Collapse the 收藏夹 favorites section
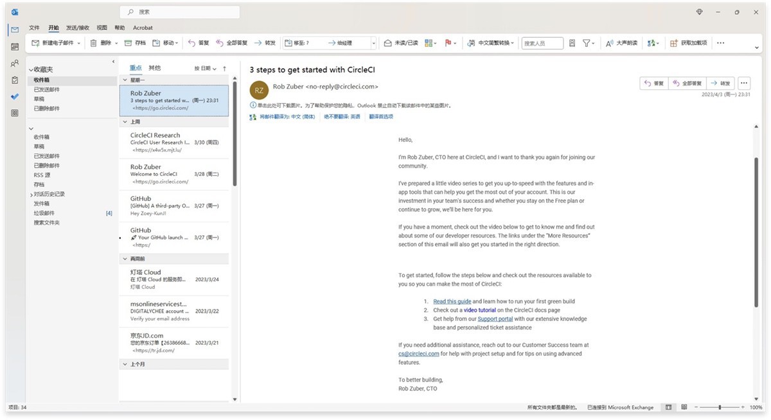The image size is (771, 420). [30, 69]
